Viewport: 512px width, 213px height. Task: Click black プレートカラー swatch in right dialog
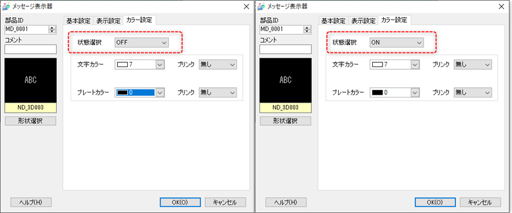click(x=377, y=92)
